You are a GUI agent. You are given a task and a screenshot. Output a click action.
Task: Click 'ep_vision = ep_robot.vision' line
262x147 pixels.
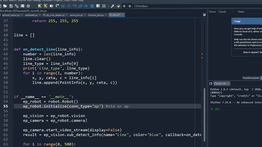[x=54, y=116]
